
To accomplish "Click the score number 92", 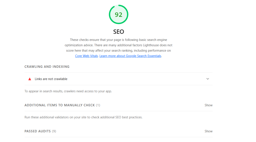I will (118, 15).
